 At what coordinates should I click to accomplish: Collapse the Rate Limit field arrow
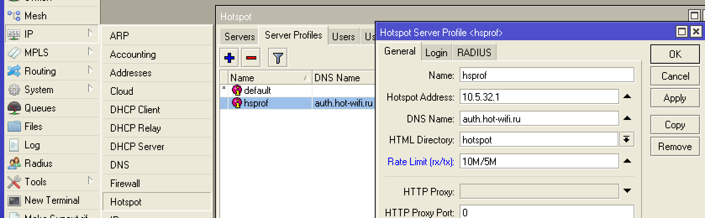(x=627, y=161)
